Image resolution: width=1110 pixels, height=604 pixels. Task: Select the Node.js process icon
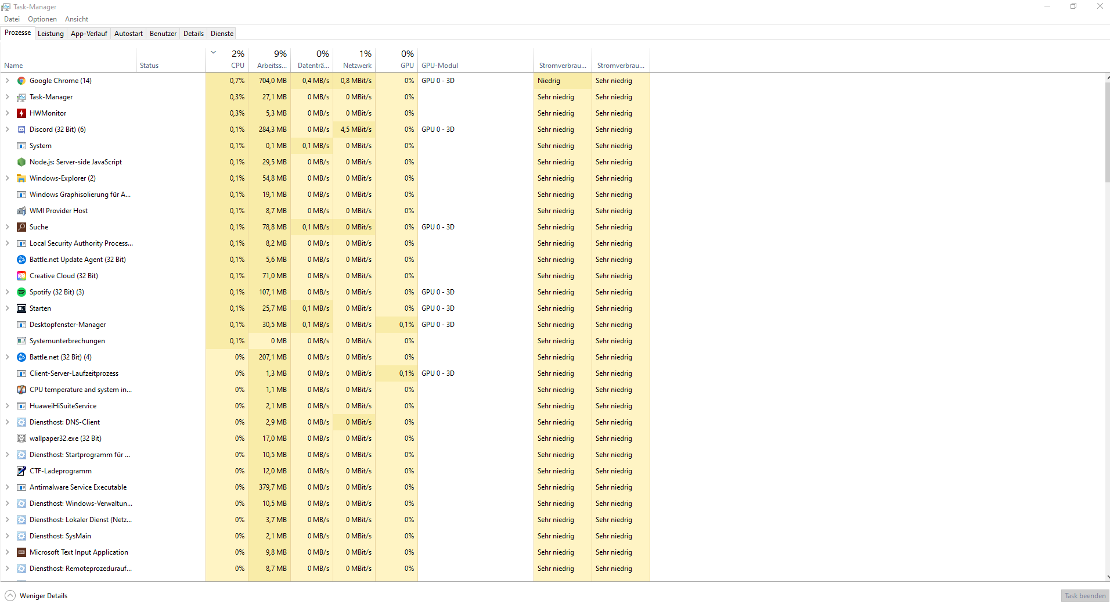click(21, 162)
